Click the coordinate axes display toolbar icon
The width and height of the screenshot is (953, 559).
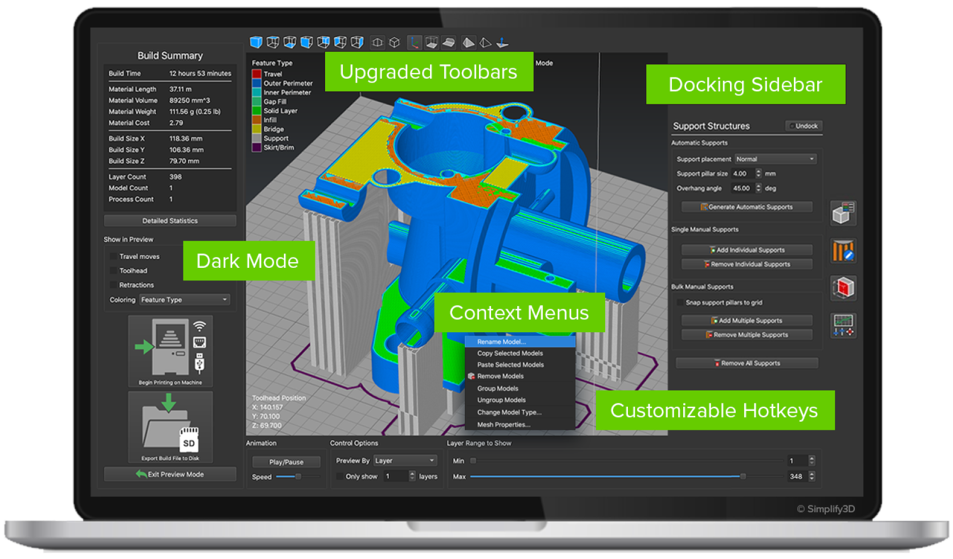click(415, 42)
